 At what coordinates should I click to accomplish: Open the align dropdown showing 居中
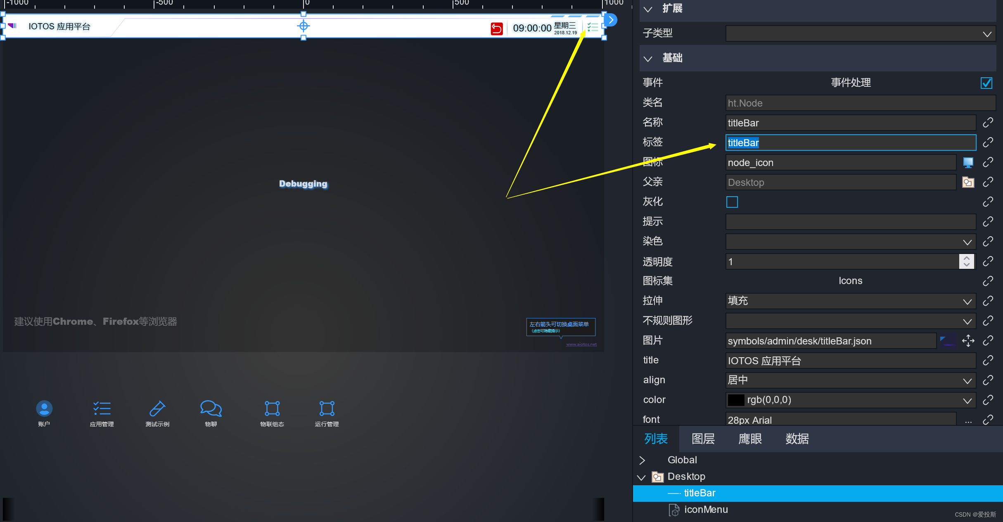967,380
